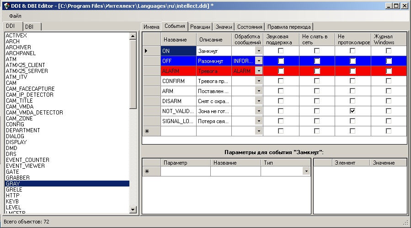Expand message processing dropdown for ALARM row
Screen dimensions: 411x228
[259, 71]
